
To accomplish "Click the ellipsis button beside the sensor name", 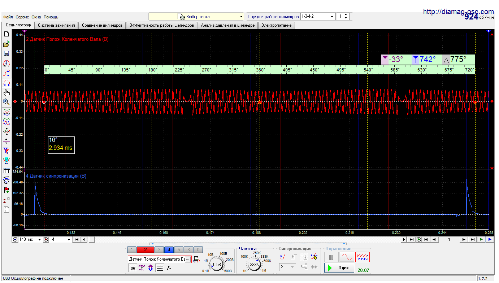I will pos(188,259).
